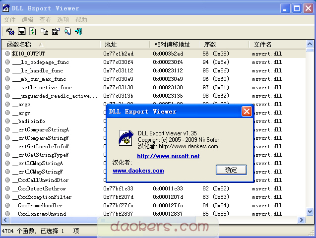Open the 查看 menu
Screen dimensions: 316x238
point(45,19)
